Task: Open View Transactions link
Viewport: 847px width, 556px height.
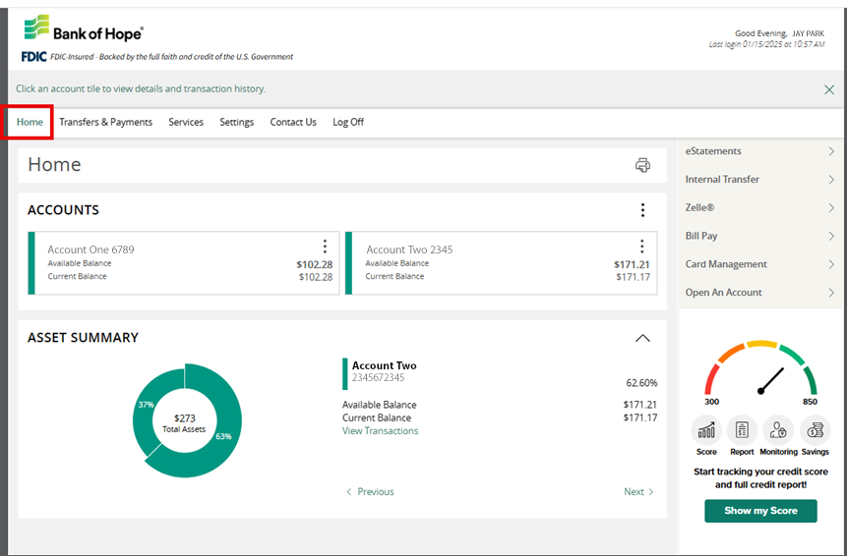Action: point(381,431)
